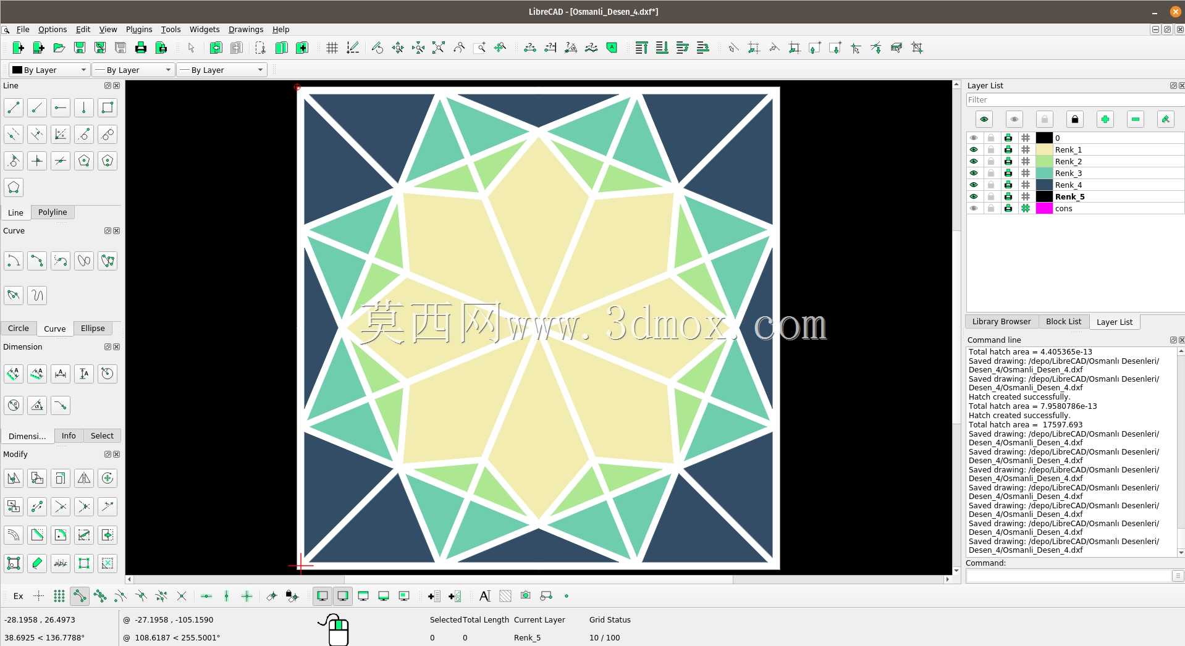This screenshot has width=1185, height=646.
Task: Select layer row Renk_4
Action: (x=1075, y=185)
